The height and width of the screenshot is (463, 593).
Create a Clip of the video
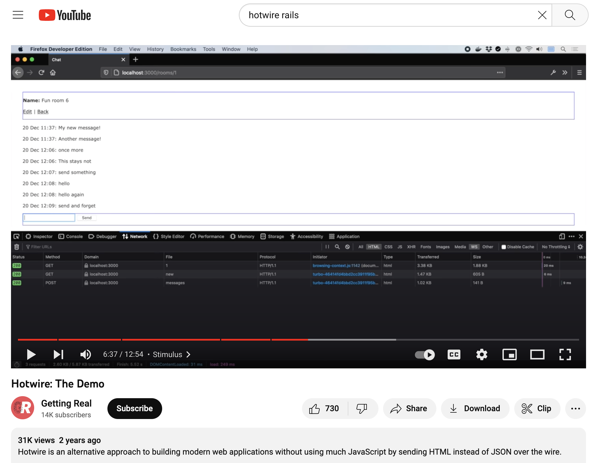coord(537,408)
